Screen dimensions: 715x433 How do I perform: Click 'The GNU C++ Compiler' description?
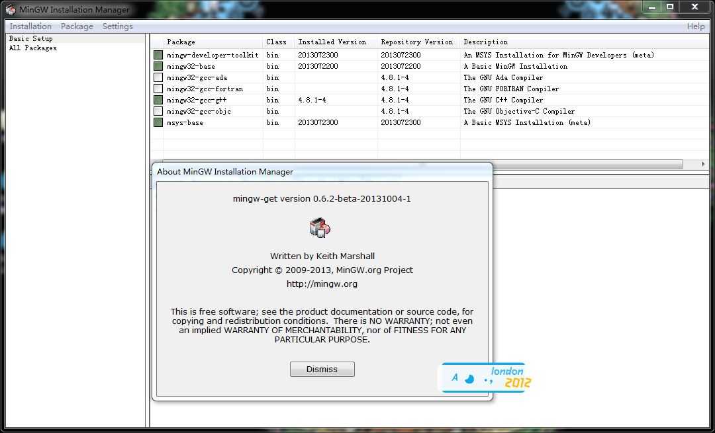(x=503, y=100)
